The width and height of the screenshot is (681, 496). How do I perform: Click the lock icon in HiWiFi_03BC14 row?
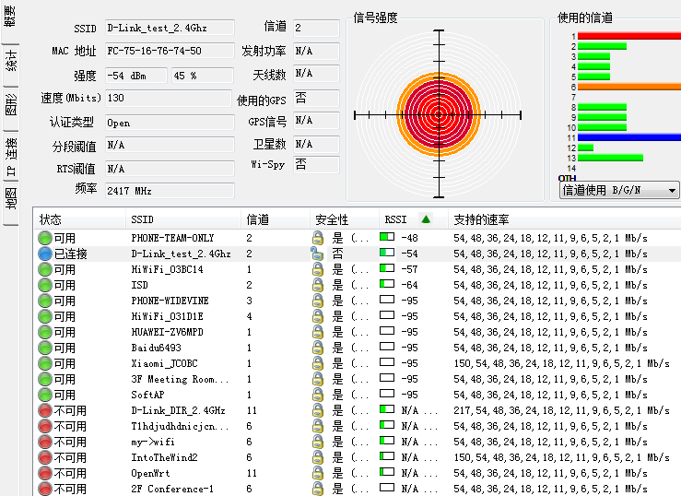(318, 269)
